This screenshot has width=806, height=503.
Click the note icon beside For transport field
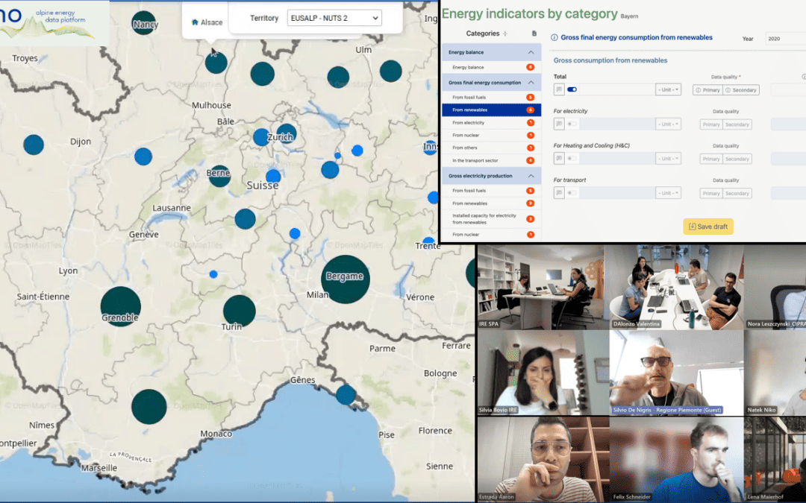pyautogui.click(x=559, y=194)
